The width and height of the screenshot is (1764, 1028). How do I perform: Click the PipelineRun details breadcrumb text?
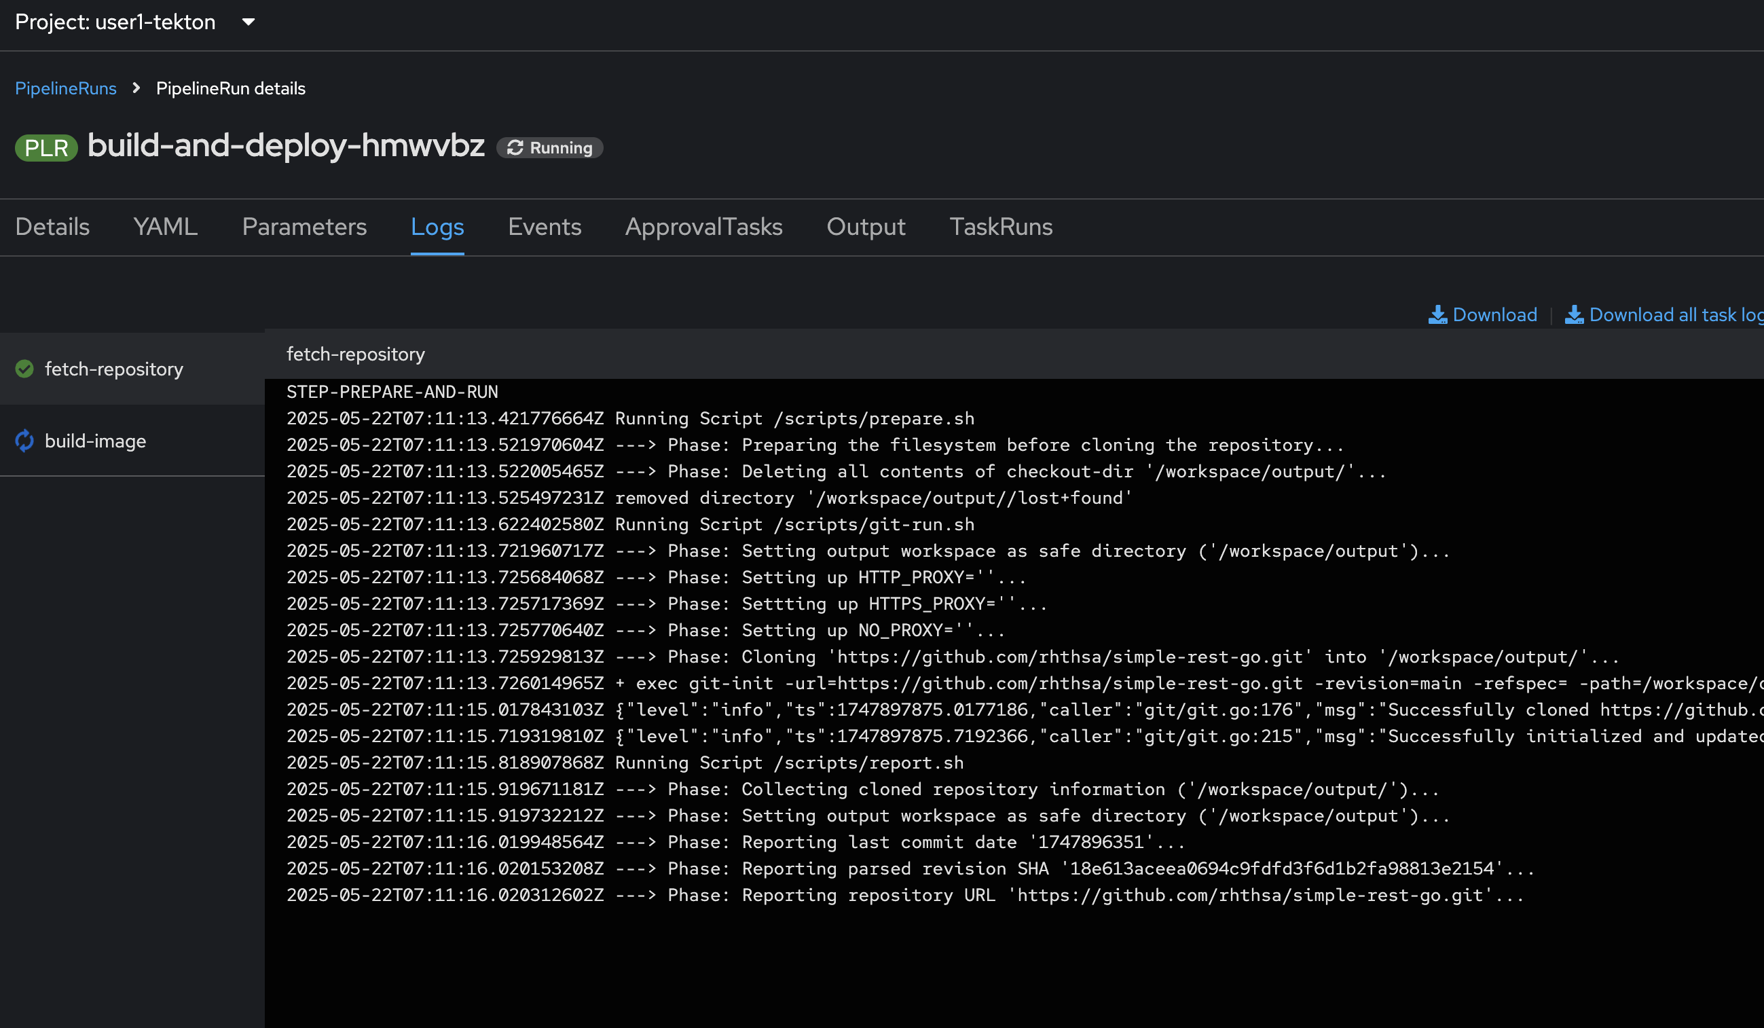click(x=230, y=88)
